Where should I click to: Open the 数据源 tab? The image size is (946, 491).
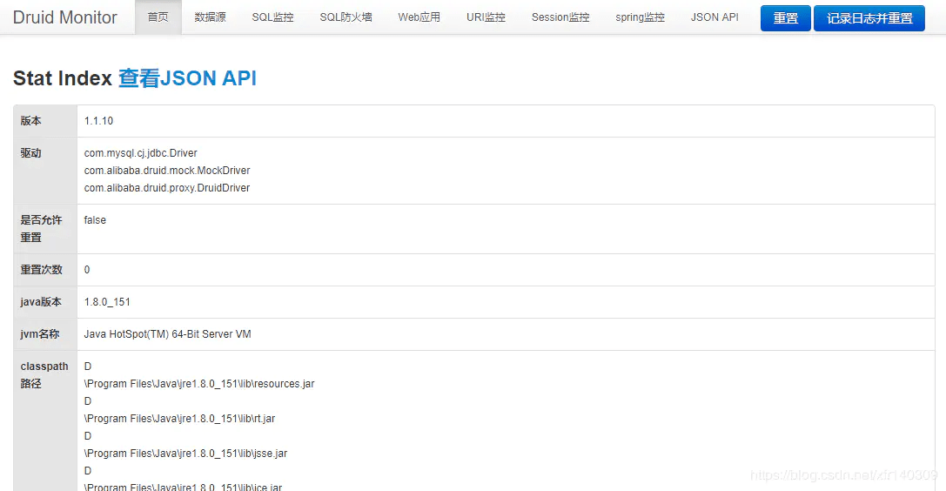point(210,17)
